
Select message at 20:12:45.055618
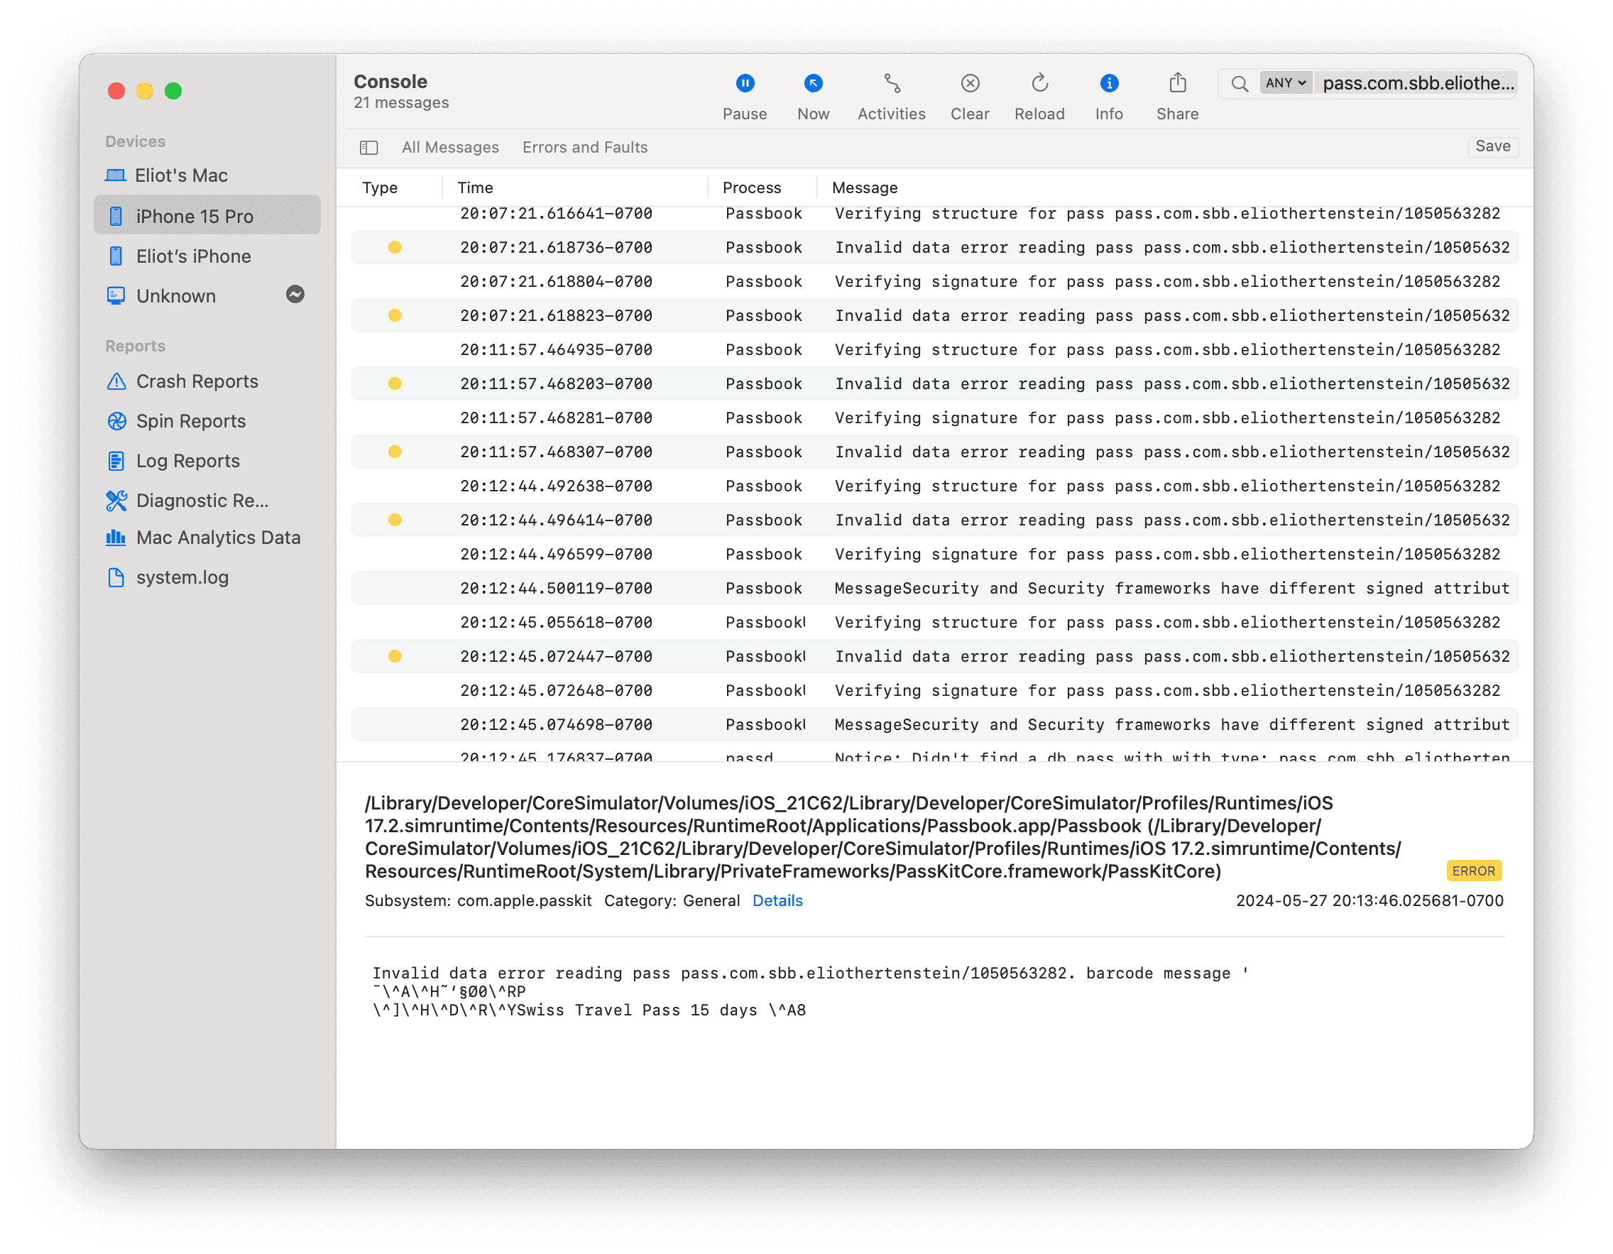[x=934, y=623]
